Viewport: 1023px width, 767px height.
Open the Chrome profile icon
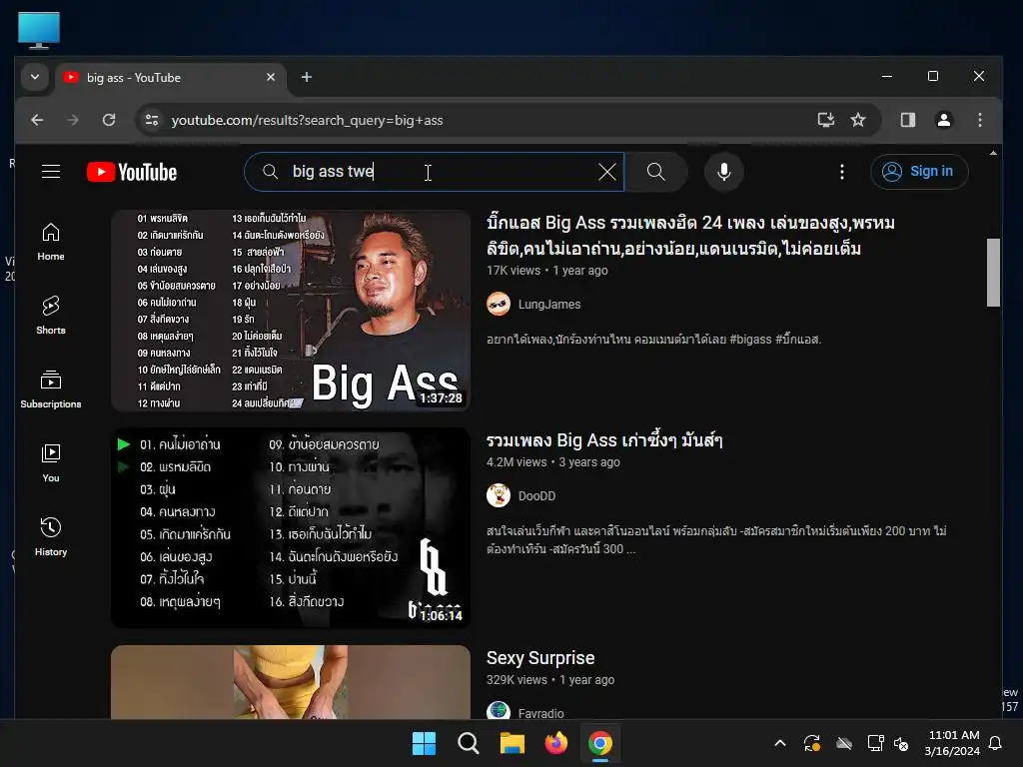point(943,120)
